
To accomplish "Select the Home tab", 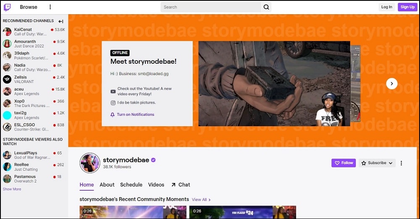I will 87,185.
